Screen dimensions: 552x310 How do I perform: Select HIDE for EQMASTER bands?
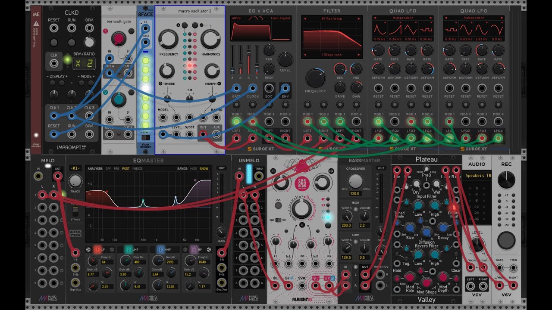click(194, 169)
